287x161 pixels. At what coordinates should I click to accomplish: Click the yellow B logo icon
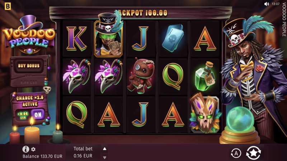tap(8, 6)
